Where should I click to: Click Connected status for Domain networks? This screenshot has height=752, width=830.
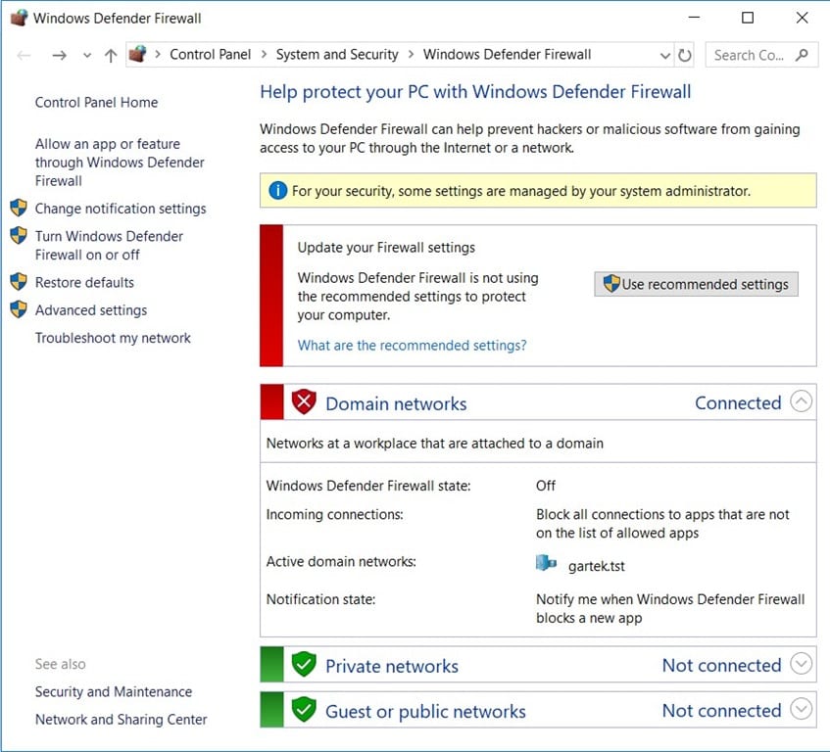tap(738, 403)
